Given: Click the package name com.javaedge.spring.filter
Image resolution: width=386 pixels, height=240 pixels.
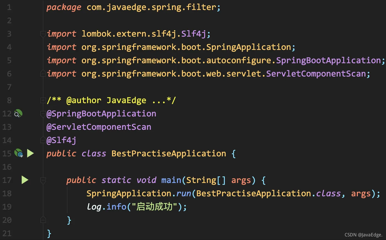Looking at the screenshot, I should 151,7.
